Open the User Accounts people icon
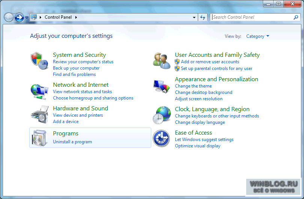The width and height of the screenshot is (304, 199). click(161, 61)
